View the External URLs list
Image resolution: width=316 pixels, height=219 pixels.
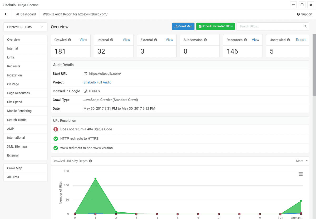[169, 40]
